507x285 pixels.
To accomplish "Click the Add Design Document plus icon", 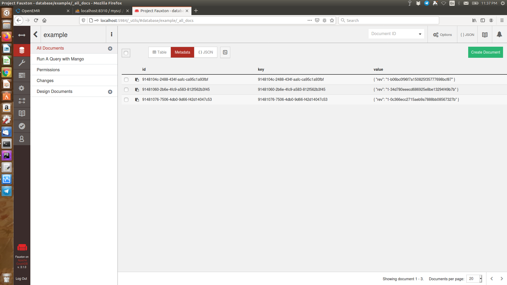I will 110,92.
